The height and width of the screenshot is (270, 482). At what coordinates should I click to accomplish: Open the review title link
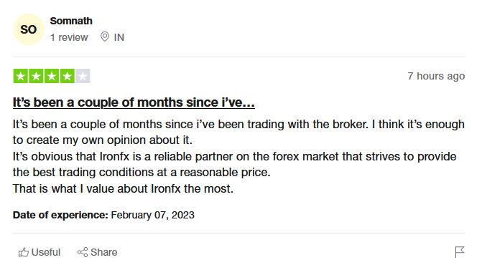pyautogui.click(x=134, y=102)
